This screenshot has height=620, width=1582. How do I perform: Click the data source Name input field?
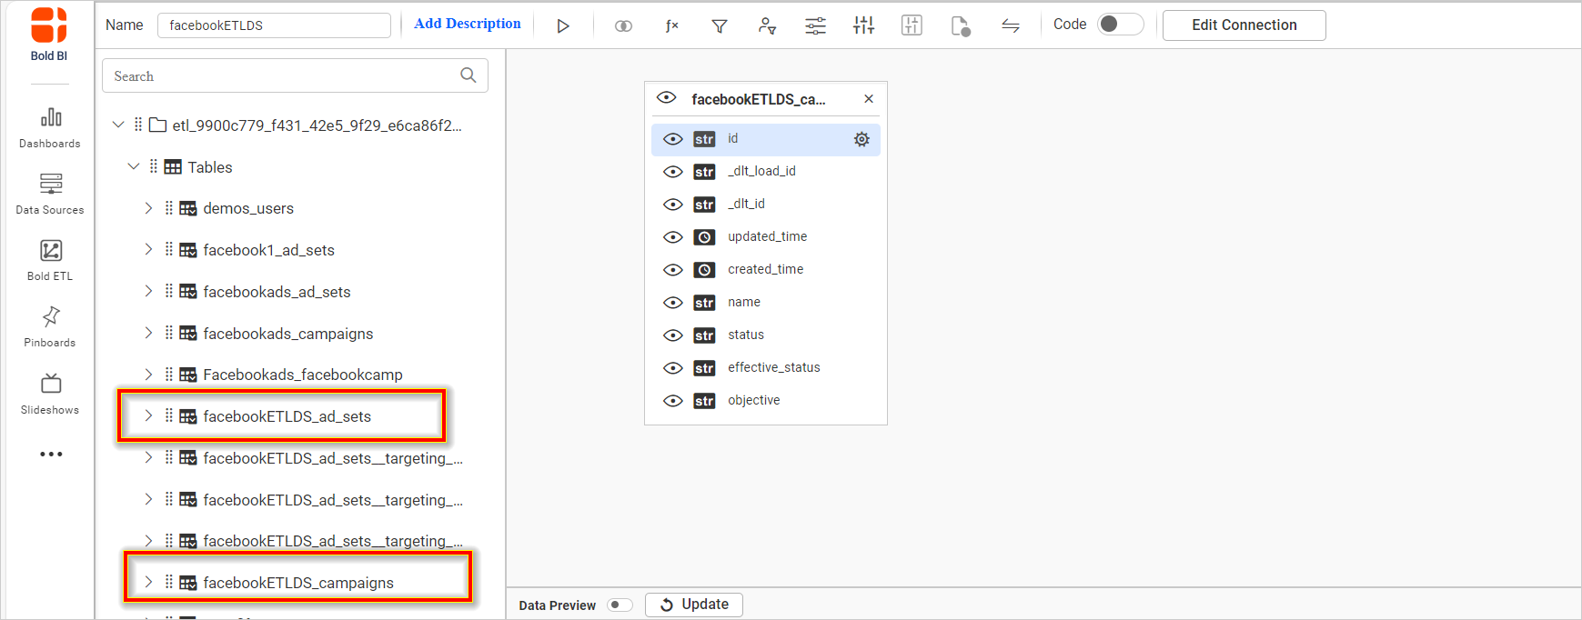(x=273, y=25)
